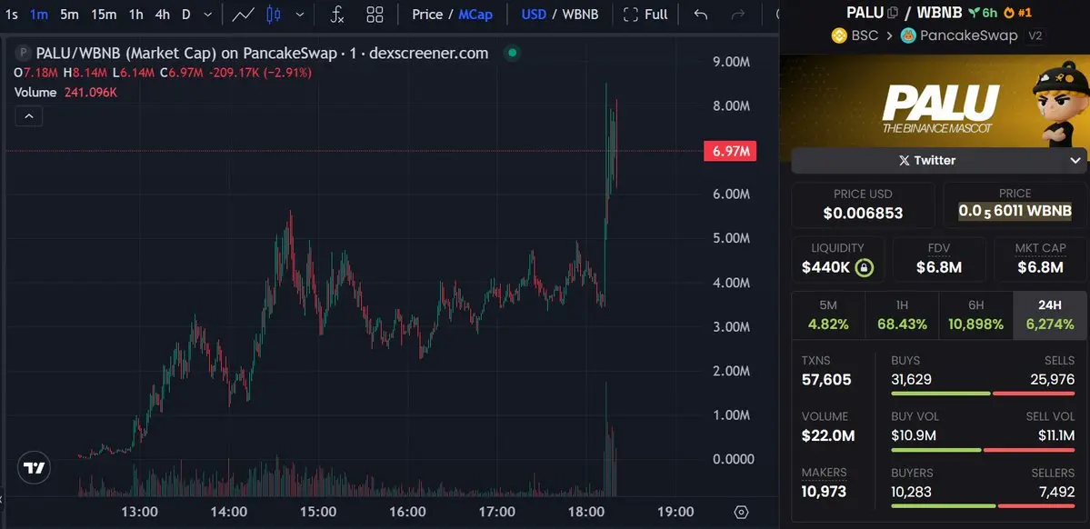Click the Full screen button

(645, 15)
